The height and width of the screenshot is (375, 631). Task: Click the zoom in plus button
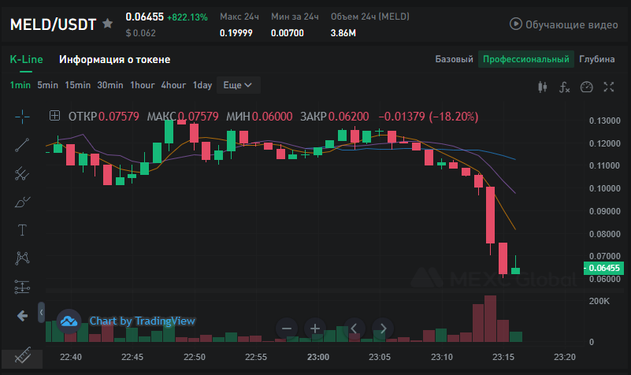pos(314,329)
